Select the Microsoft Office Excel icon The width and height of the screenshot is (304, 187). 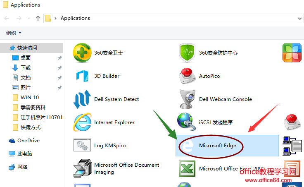187,168
